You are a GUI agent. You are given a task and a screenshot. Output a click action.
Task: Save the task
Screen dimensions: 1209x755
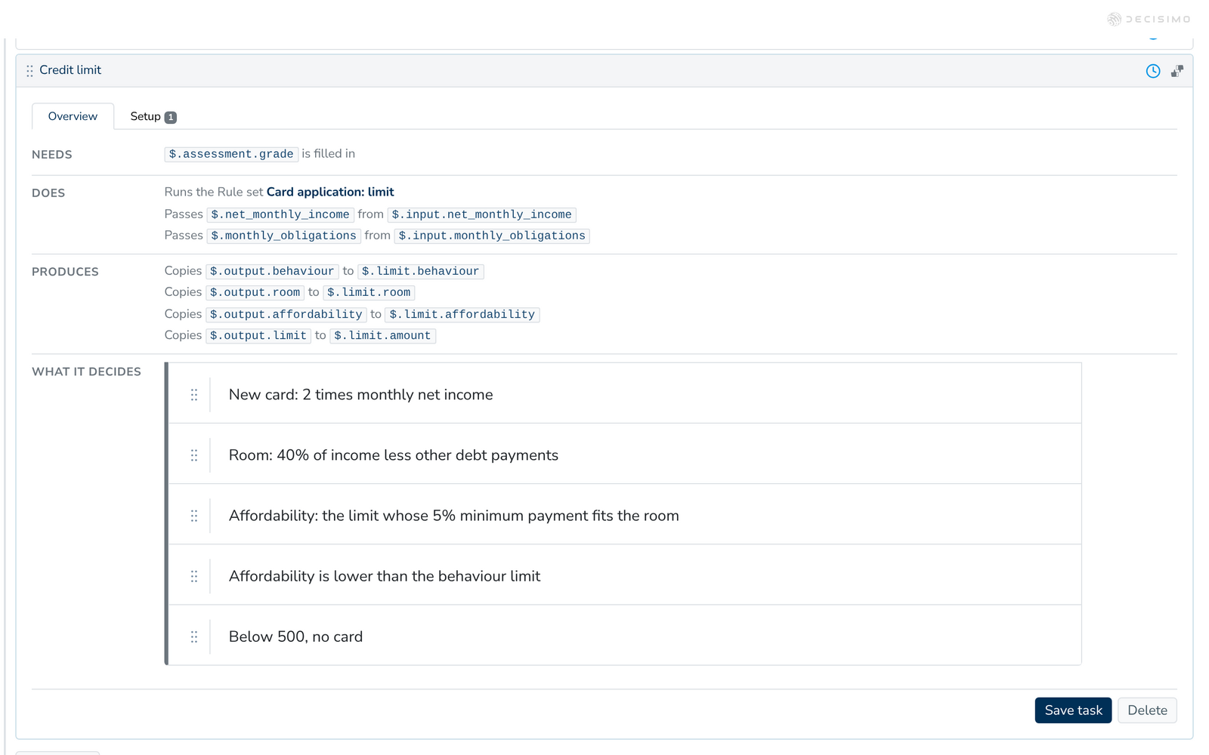(x=1073, y=710)
